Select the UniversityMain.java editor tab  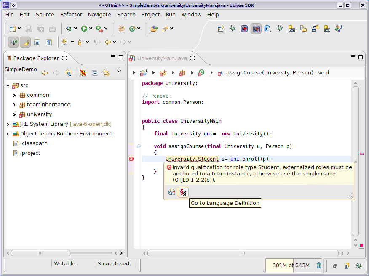click(x=162, y=58)
